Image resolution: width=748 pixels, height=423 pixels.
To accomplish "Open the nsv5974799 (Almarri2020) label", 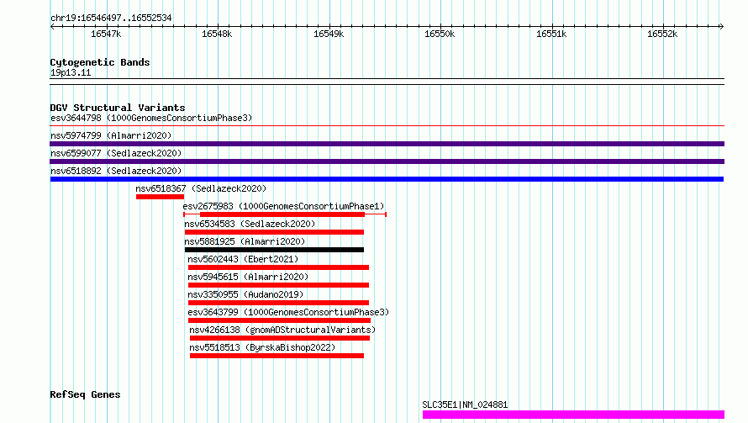I will click(111, 135).
